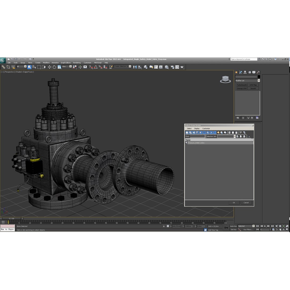Select the Pan View hand tool
This screenshot has height=290, width=290.
click(x=280, y=230)
